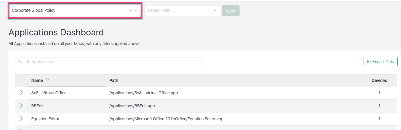Open the Select Filter dropdown
This screenshot has height=130, width=401.
[182, 11]
